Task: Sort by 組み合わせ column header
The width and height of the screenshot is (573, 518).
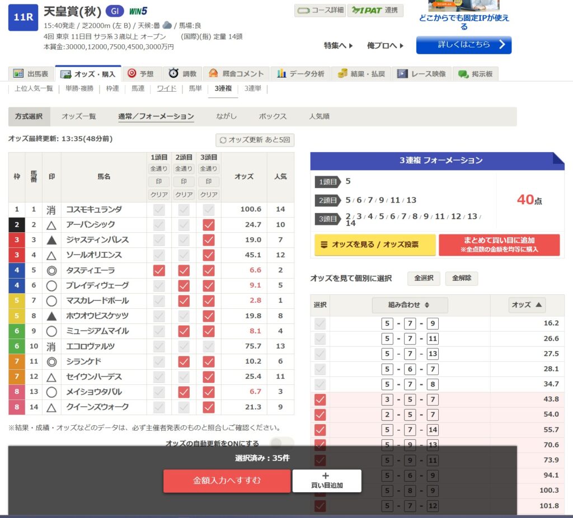Action: (410, 305)
